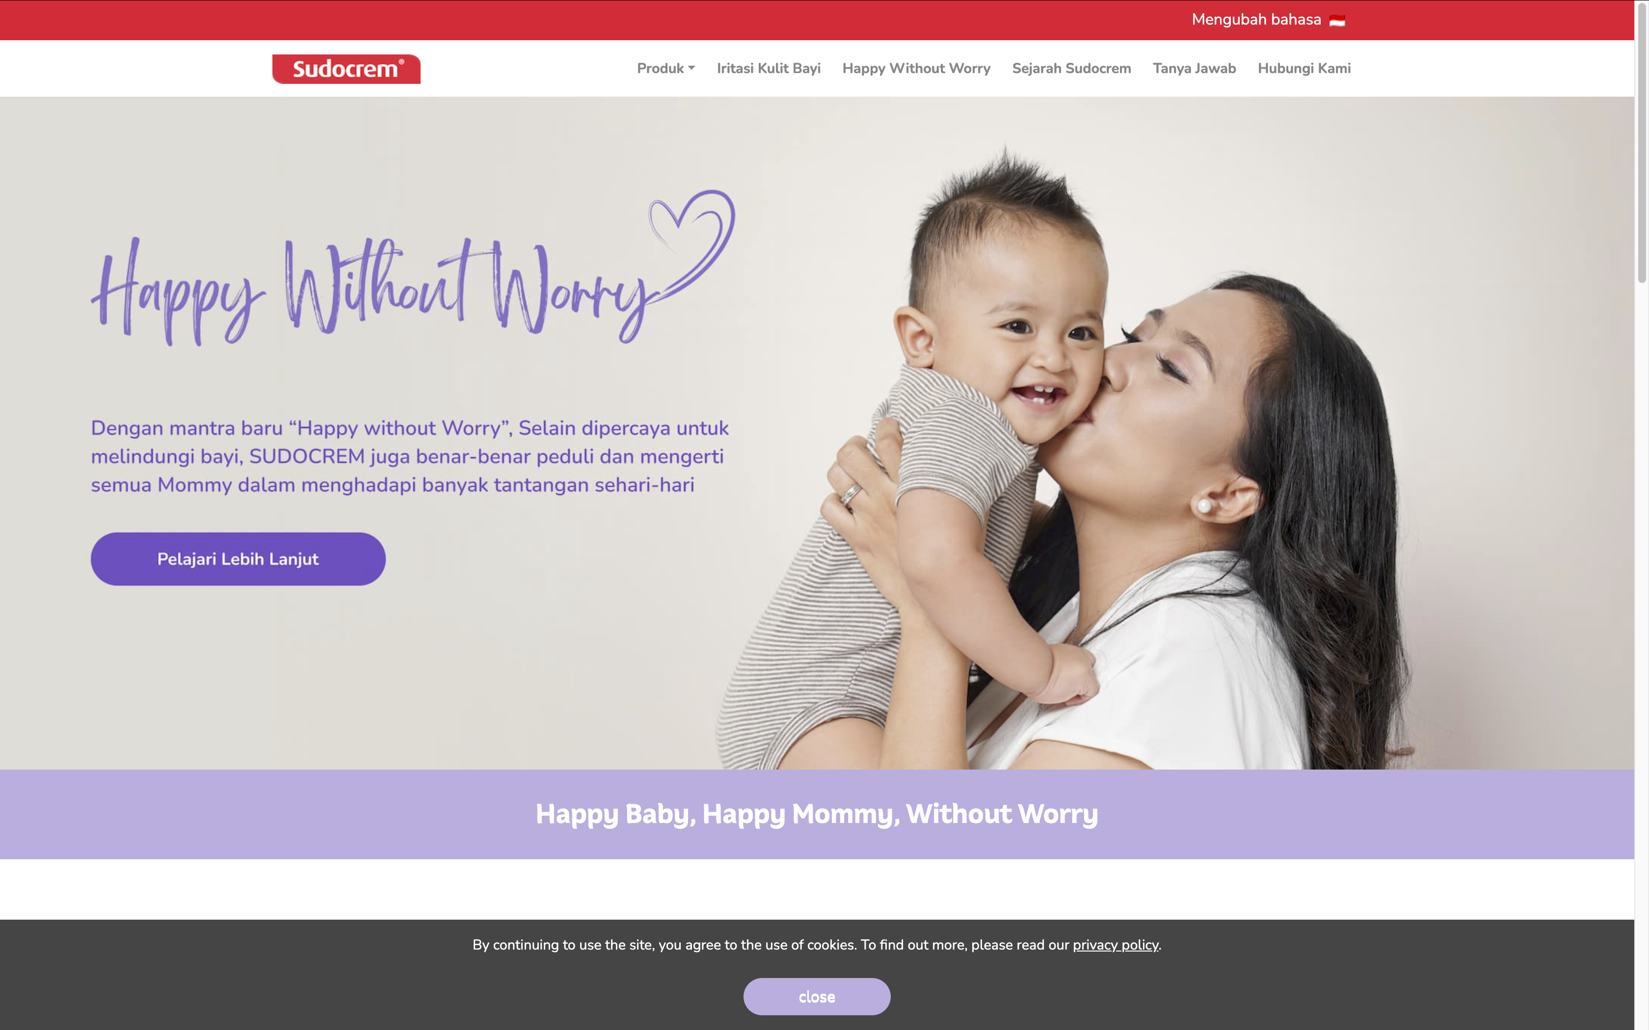Click the Produk dropdown caret arrow
The width and height of the screenshot is (1649, 1030).
(x=692, y=68)
